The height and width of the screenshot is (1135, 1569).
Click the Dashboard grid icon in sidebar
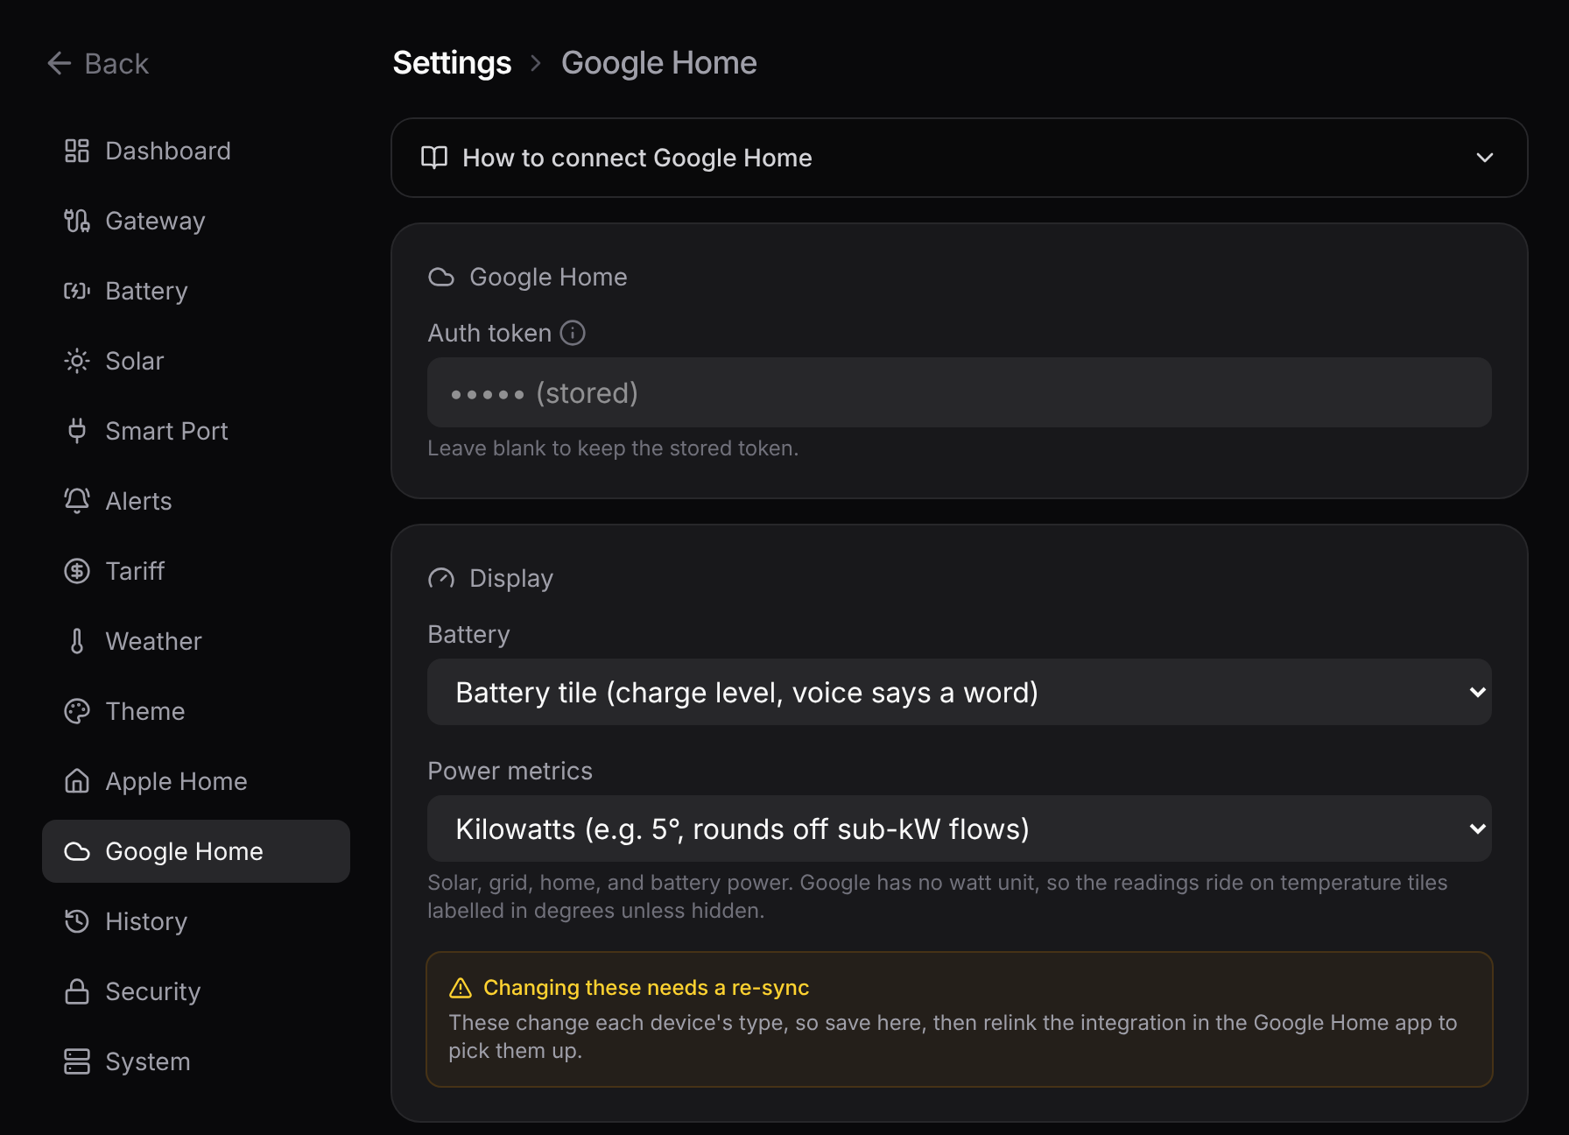(x=77, y=151)
